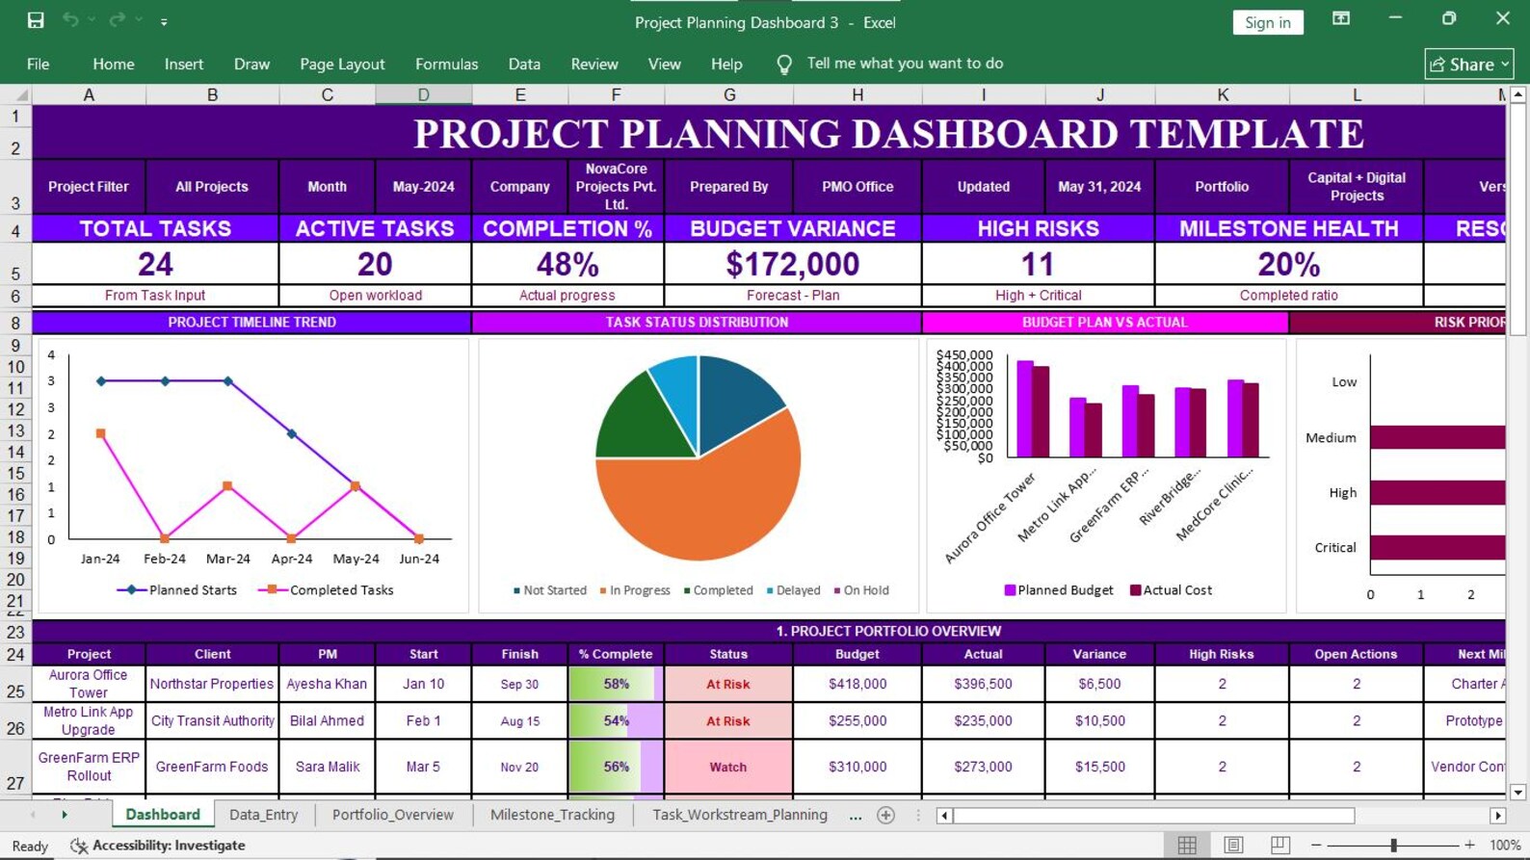This screenshot has height=860, width=1530.
Task: Open the Undo history dropdown arrow
Action: click(x=92, y=20)
